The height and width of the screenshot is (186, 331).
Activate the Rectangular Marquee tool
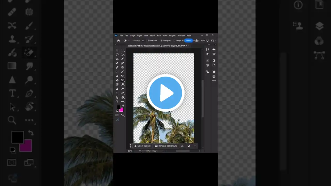coord(123,50)
